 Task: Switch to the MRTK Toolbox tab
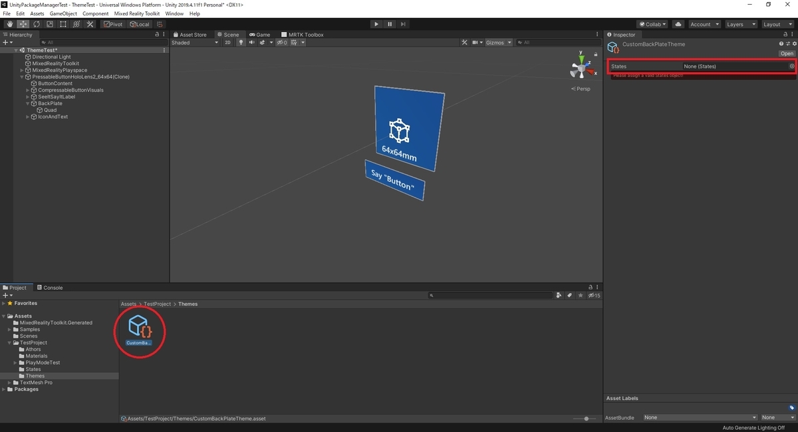(303, 35)
